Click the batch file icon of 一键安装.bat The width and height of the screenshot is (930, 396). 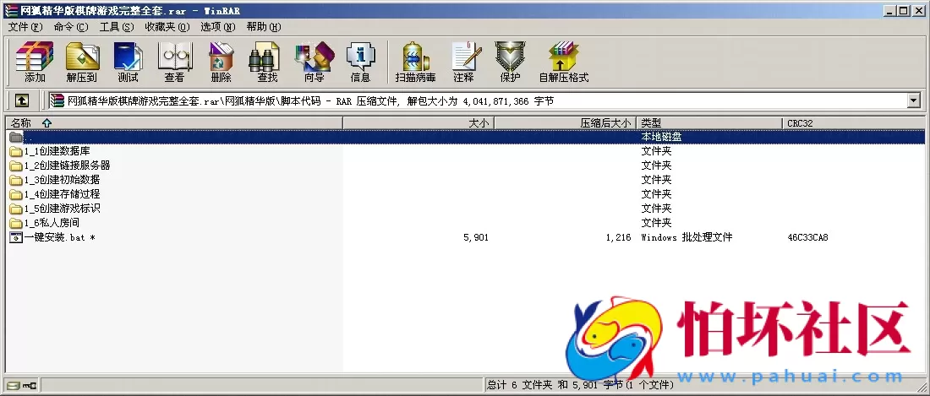click(x=16, y=237)
